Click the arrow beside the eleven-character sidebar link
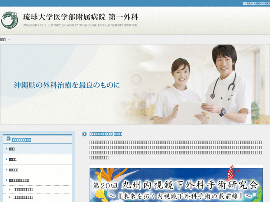Screen dimensions: 270x202 tap(7, 180)
